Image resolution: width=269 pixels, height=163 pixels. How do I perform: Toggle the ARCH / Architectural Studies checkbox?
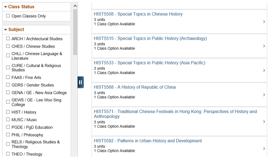coord(8,39)
